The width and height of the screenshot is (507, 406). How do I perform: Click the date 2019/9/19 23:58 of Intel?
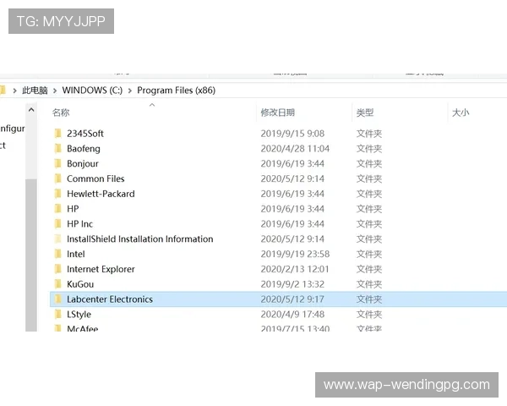coord(295,254)
